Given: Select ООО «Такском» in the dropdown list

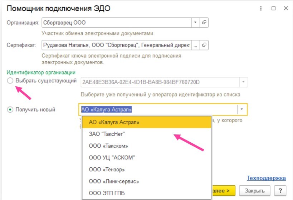Looking at the screenshot, I should 147,146.
